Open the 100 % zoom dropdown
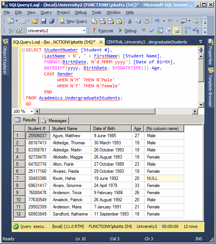Viewport: 216px width, 244px height. coord(32,111)
